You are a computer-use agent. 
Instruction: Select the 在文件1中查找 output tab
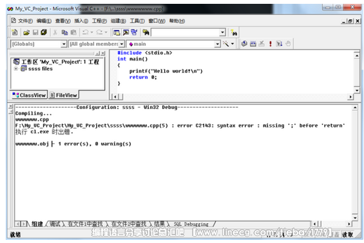pos(85,224)
